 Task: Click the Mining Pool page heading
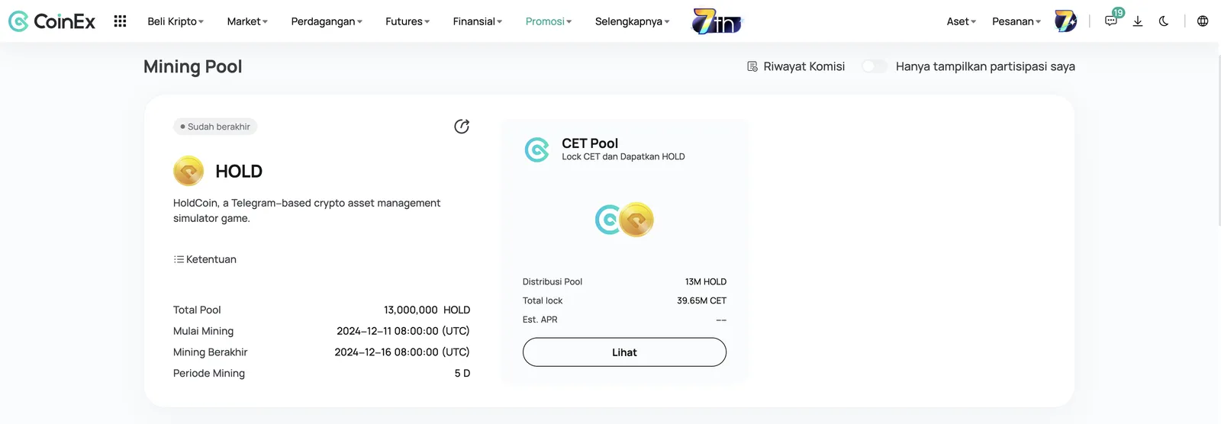coord(193,66)
